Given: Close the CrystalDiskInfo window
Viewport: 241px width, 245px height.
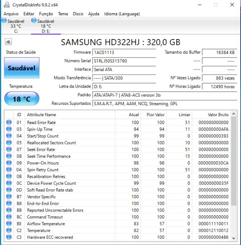Looking at the screenshot, I should click(232, 5).
